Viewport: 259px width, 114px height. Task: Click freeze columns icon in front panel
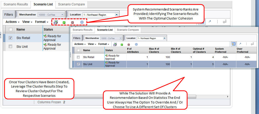tap(234, 44)
